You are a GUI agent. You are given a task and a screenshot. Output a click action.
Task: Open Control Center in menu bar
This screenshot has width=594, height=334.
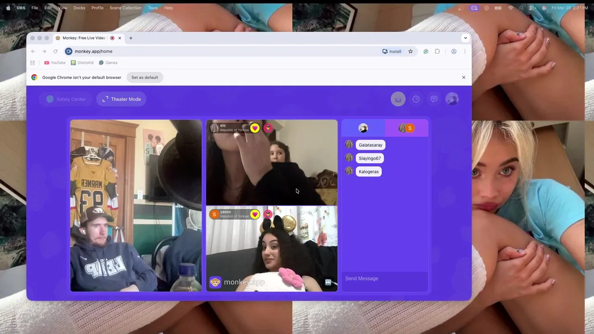point(532,8)
